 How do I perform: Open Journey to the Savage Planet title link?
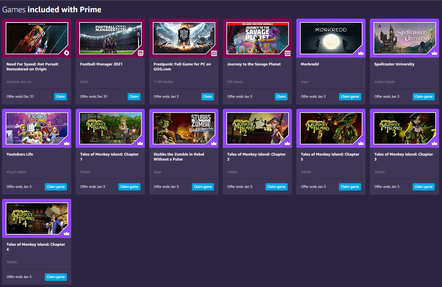254,64
